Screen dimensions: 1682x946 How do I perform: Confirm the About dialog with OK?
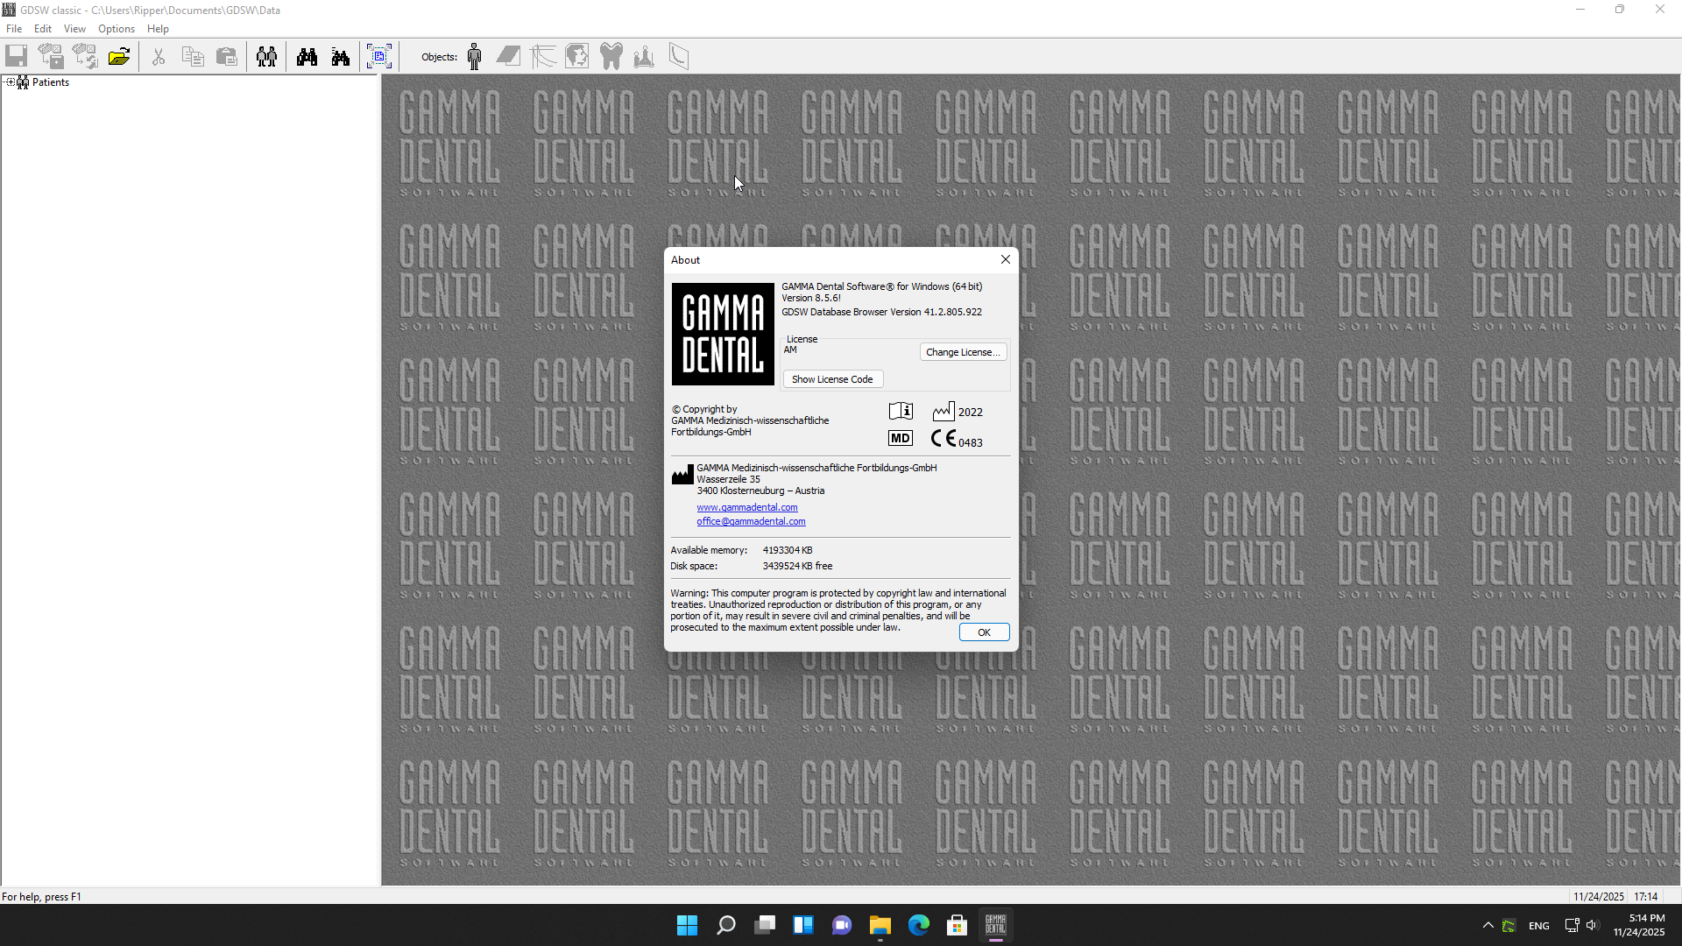[984, 632]
